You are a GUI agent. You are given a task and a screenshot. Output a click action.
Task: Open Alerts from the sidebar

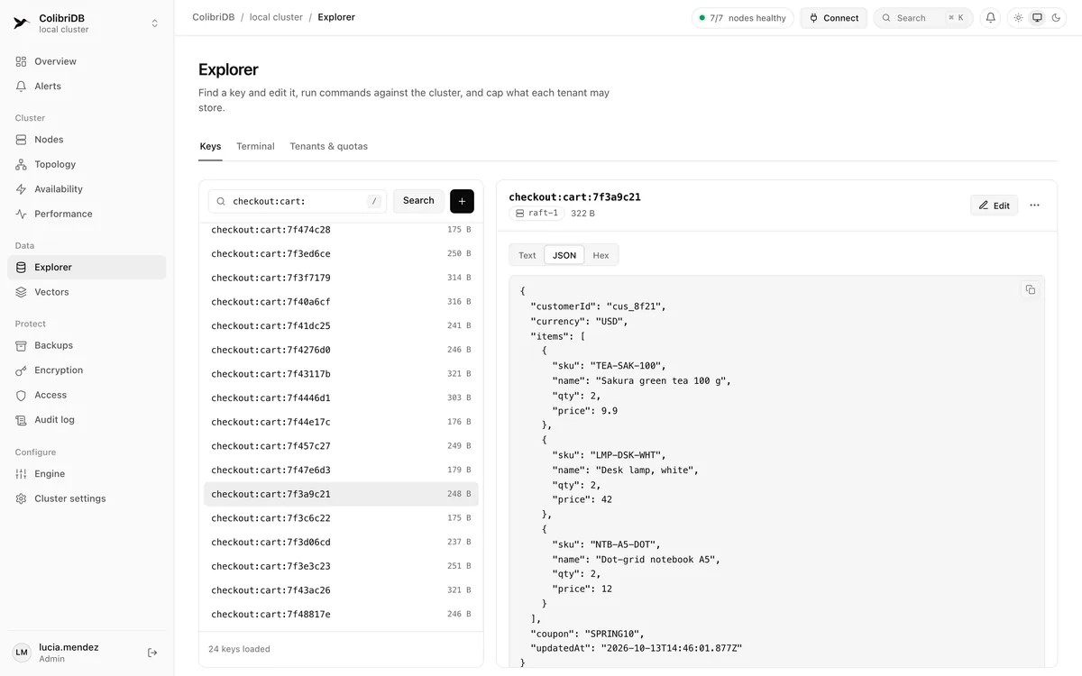tap(87, 87)
